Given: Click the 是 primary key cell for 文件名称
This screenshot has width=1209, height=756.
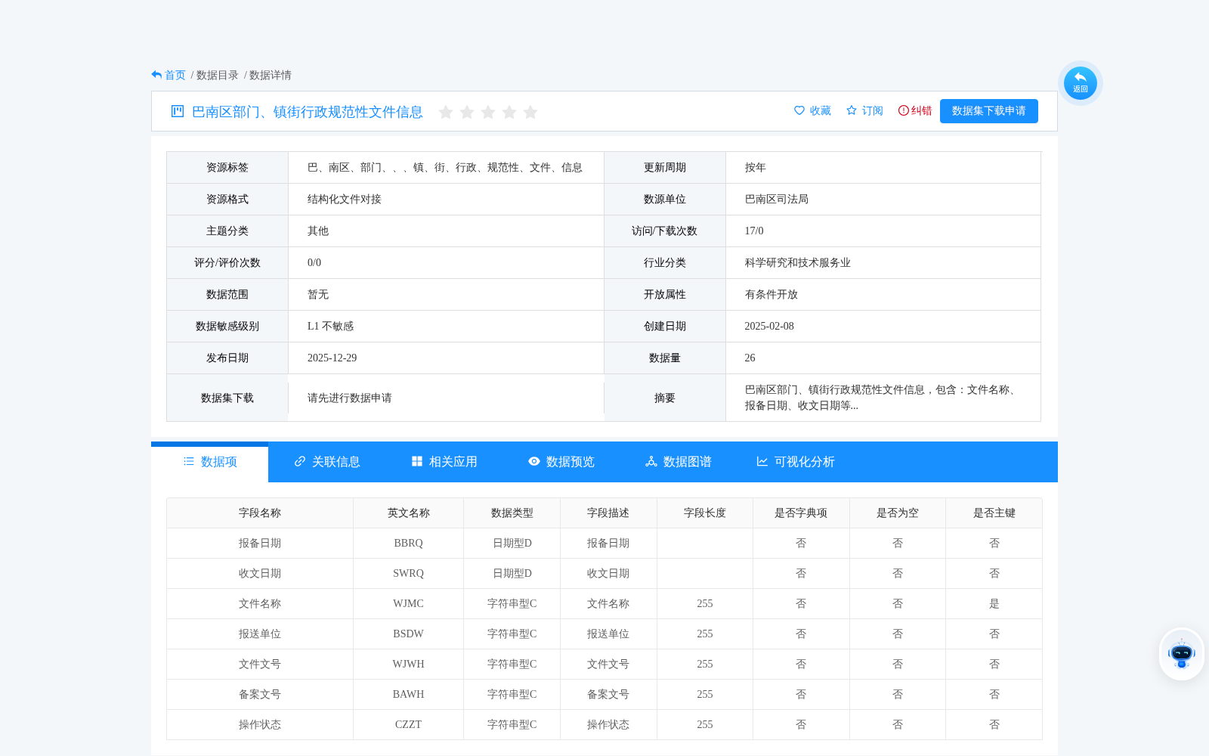Looking at the screenshot, I should [x=994, y=604].
